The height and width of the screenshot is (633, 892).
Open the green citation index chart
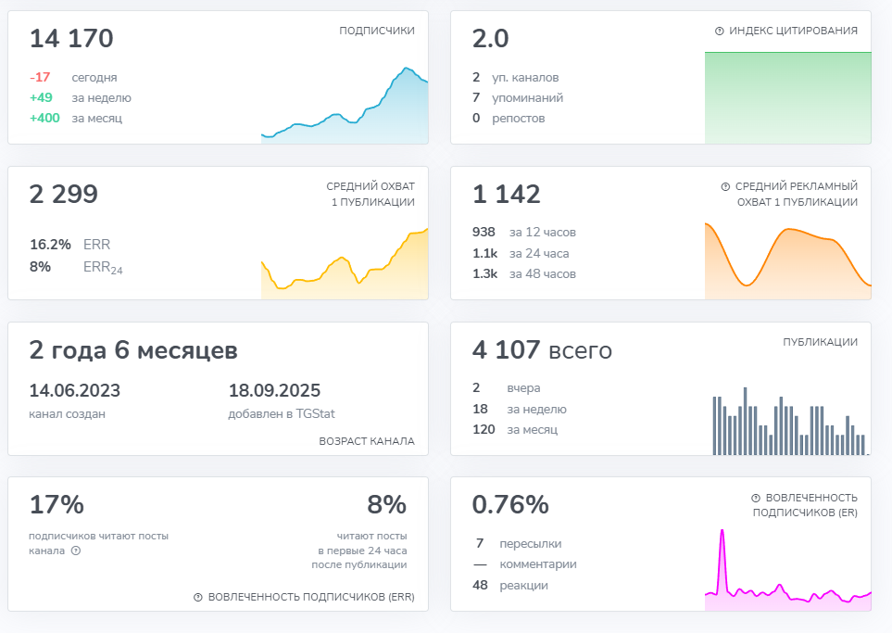pyautogui.click(x=787, y=98)
